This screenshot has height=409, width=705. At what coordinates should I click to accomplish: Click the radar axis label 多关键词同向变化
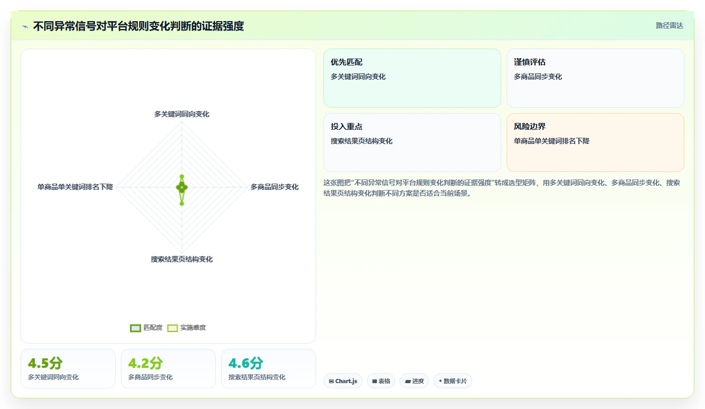pyautogui.click(x=182, y=114)
